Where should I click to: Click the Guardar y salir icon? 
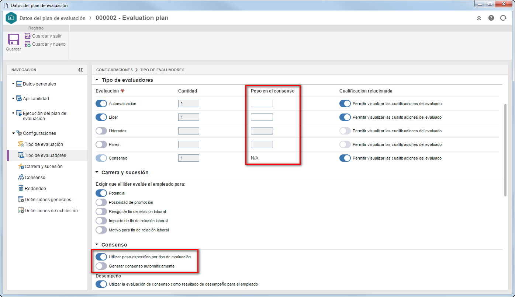tap(28, 36)
